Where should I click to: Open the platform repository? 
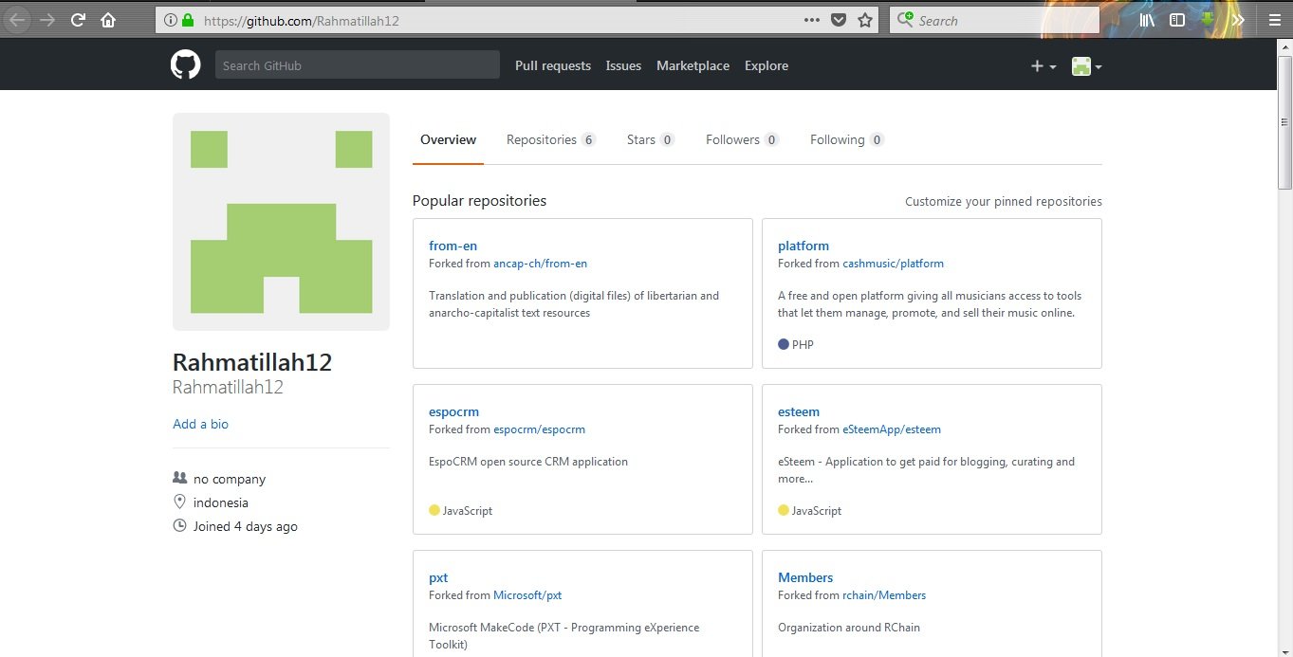coord(804,246)
